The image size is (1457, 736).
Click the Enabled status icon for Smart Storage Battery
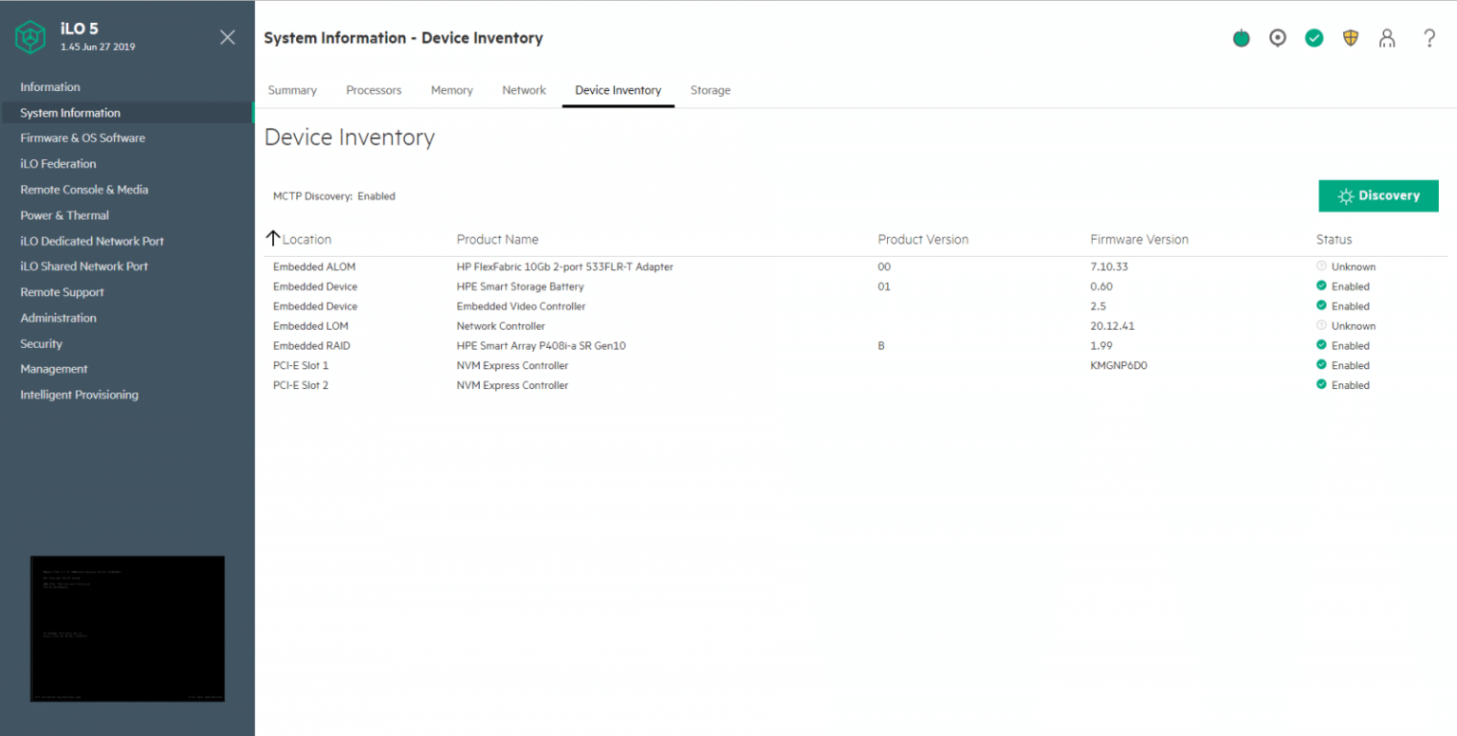(x=1321, y=285)
